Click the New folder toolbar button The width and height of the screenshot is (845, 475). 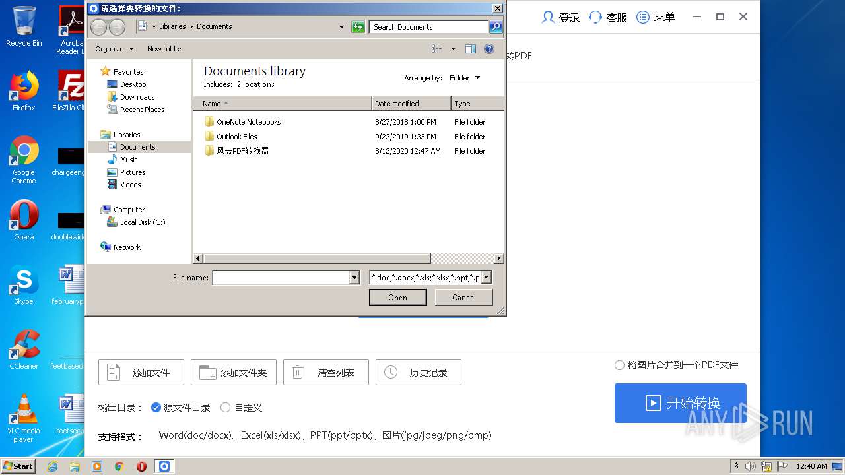click(x=164, y=49)
